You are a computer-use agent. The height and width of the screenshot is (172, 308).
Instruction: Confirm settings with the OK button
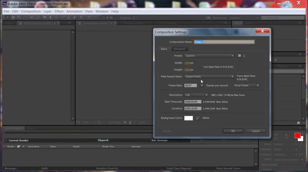233,131
